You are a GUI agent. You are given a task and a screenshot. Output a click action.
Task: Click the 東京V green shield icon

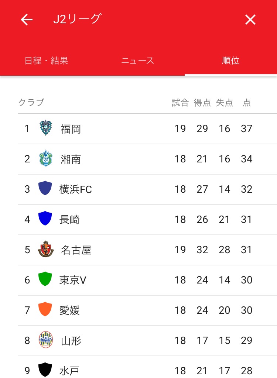[45, 279]
